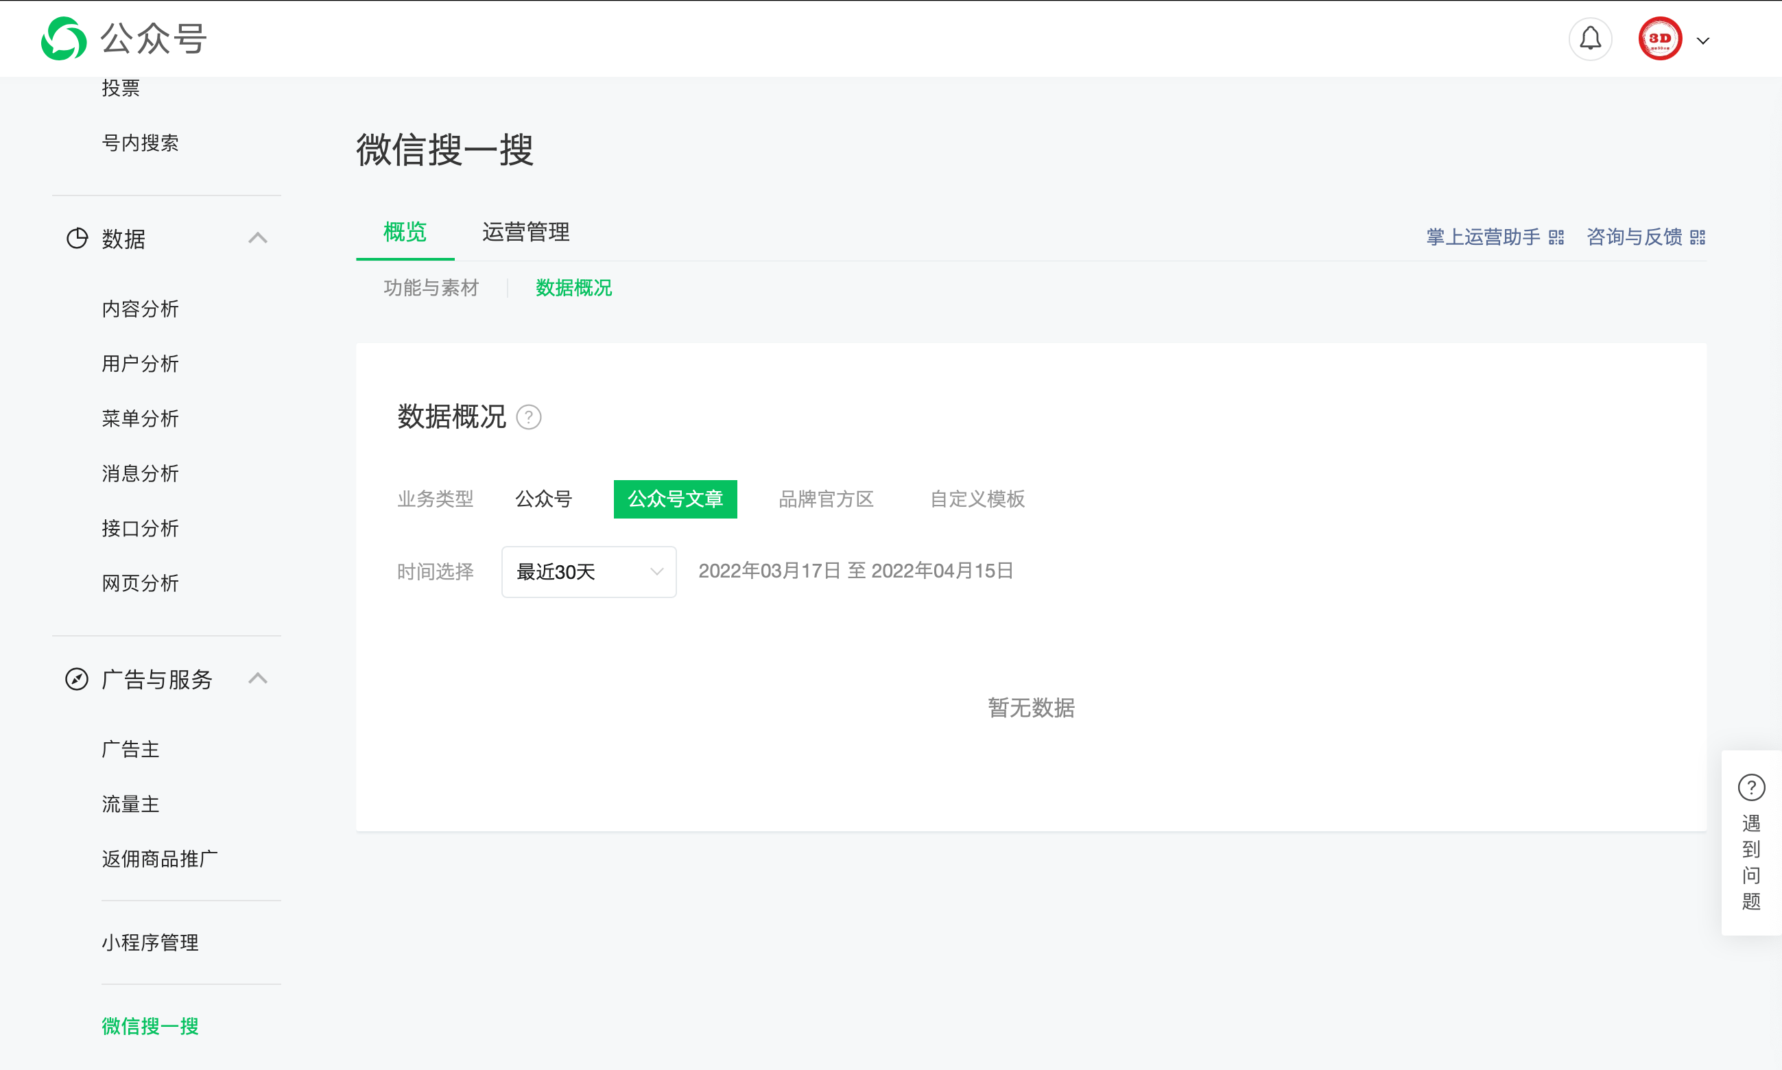The width and height of the screenshot is (1782, 1070).
Task: Select 微信搜一搜 in the sidebar
Action: (x=150, y=1026)
